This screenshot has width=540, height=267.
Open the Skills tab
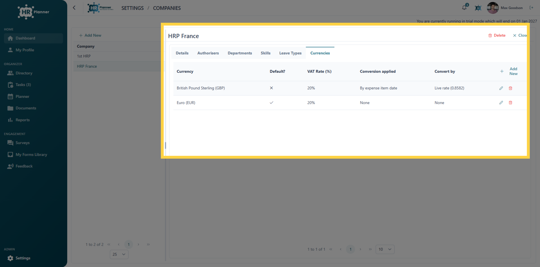pos(265,53)
